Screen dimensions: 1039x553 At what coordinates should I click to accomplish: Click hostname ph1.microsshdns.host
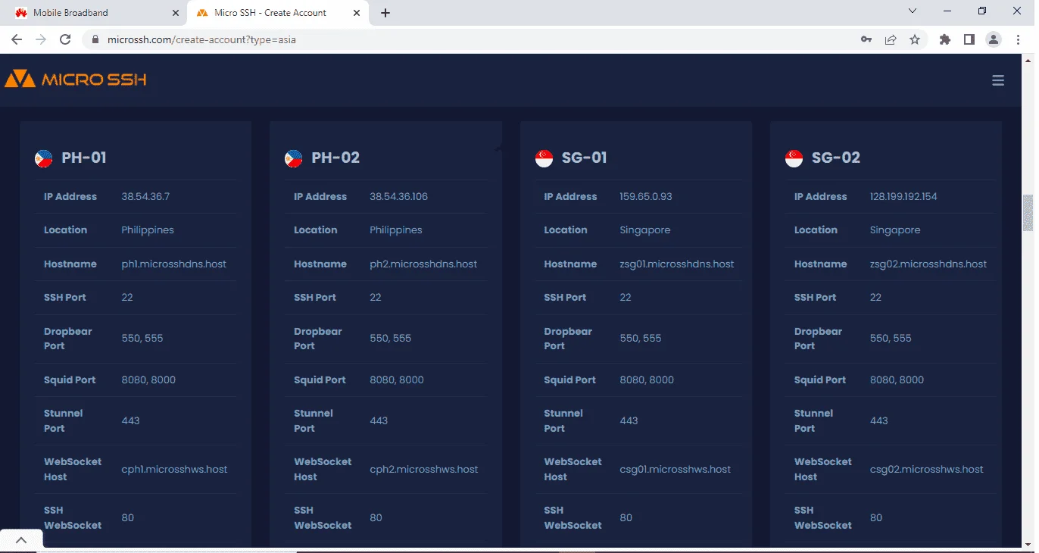tap(174, 264)
